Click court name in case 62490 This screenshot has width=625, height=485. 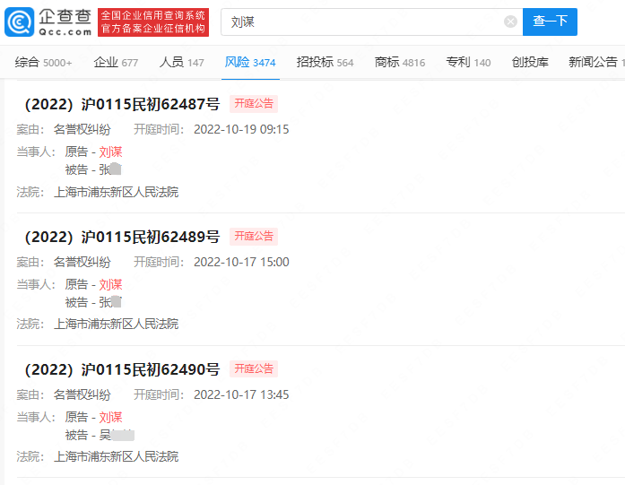116,456
